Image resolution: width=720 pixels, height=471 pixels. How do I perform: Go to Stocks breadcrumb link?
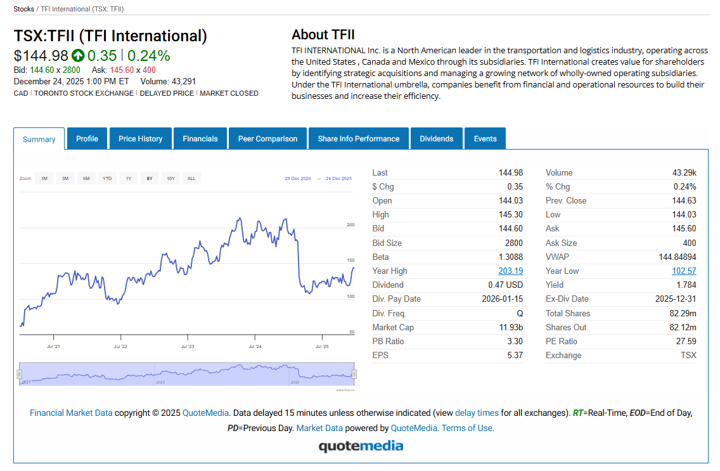point(24,9)
